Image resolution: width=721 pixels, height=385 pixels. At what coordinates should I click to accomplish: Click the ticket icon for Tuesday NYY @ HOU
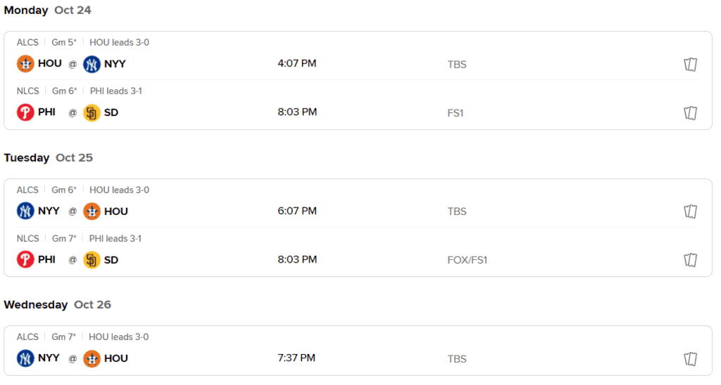(690, 211)
